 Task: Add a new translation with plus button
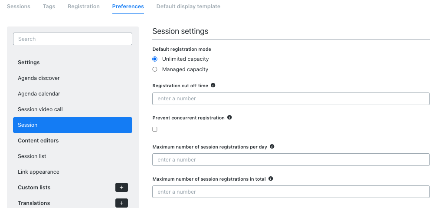[x=121, y=203]
